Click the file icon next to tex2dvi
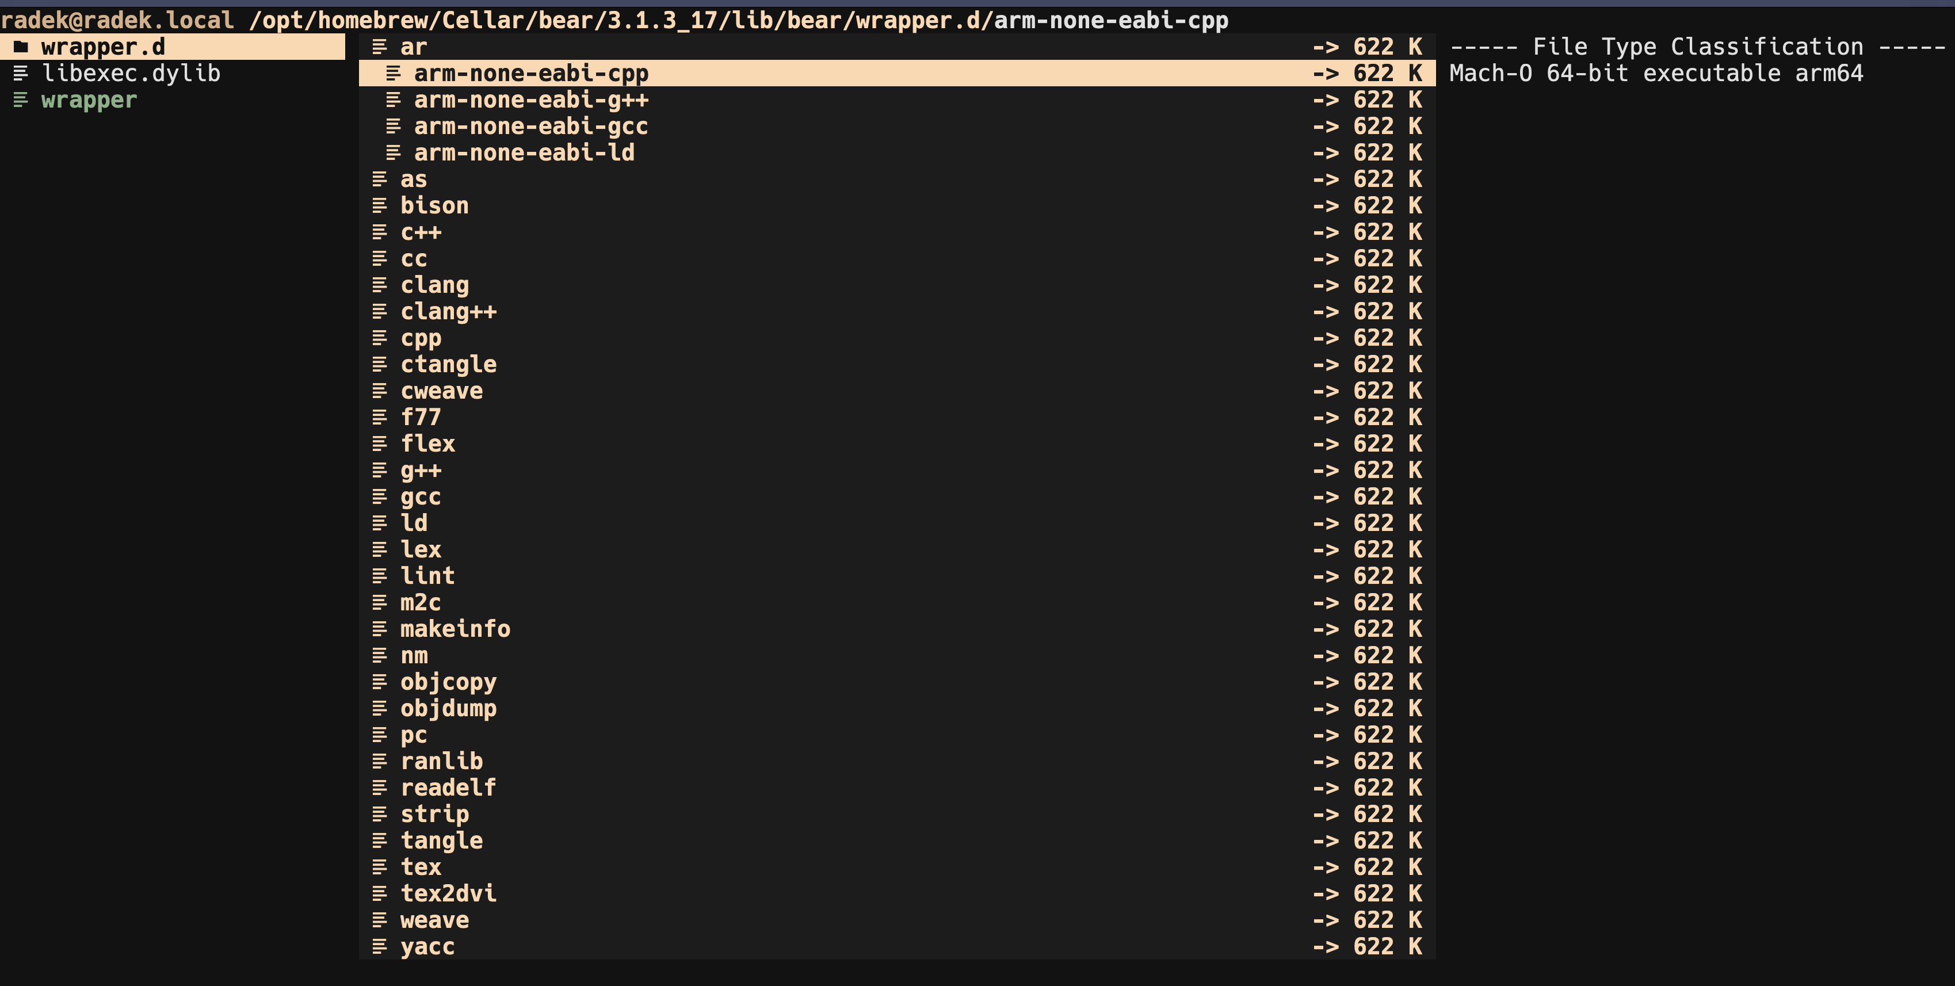The width and height of the screenshot is (1955, 986). [380, 893]
